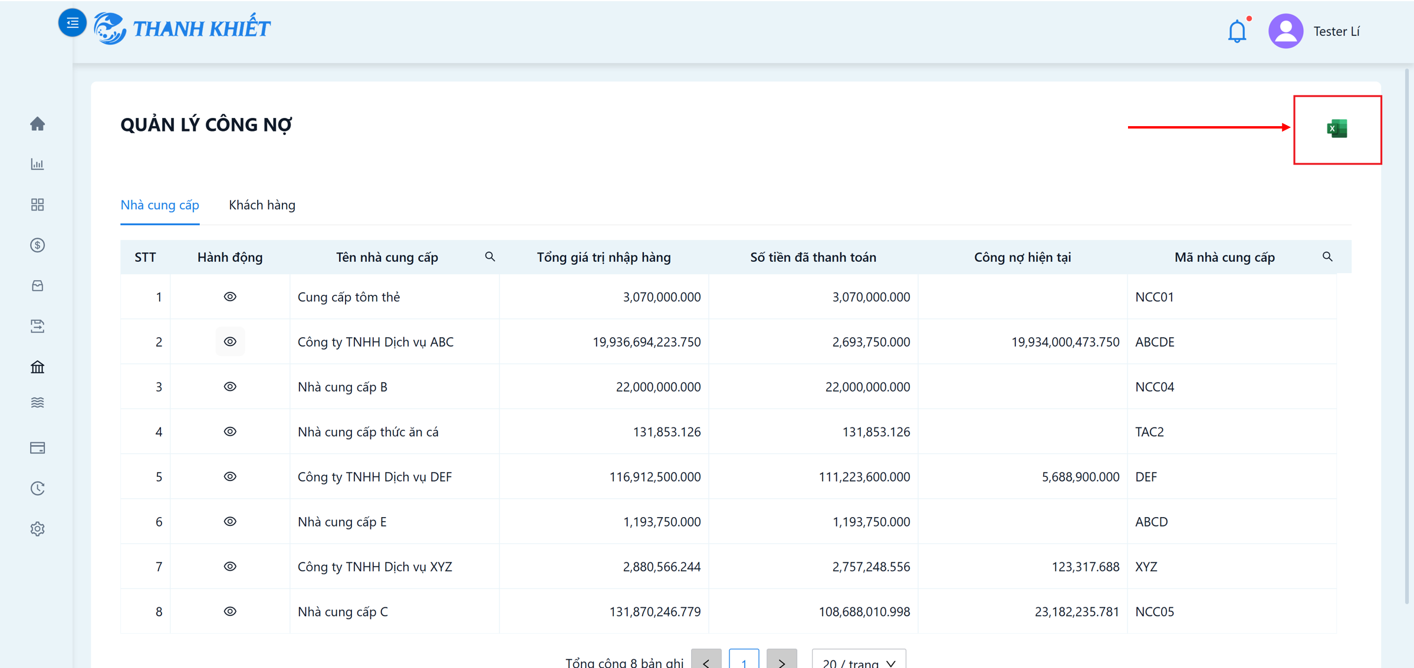Viewport: 1414px width, 668px height.
Task: View details of Công ty TNHH Dịch vụ ABC
Action: pyautogui.click(x=230, y=342)
